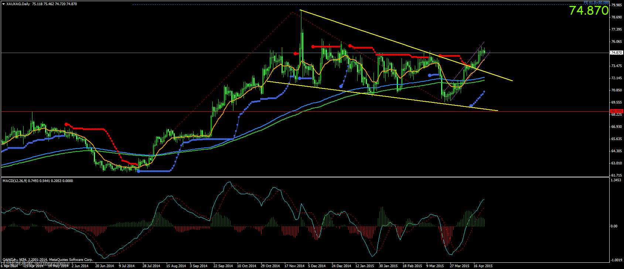Click the FE 61.8=80.088 Fibonacci label
The height and width of the screenshot is (269, 624).
(596, 2)
